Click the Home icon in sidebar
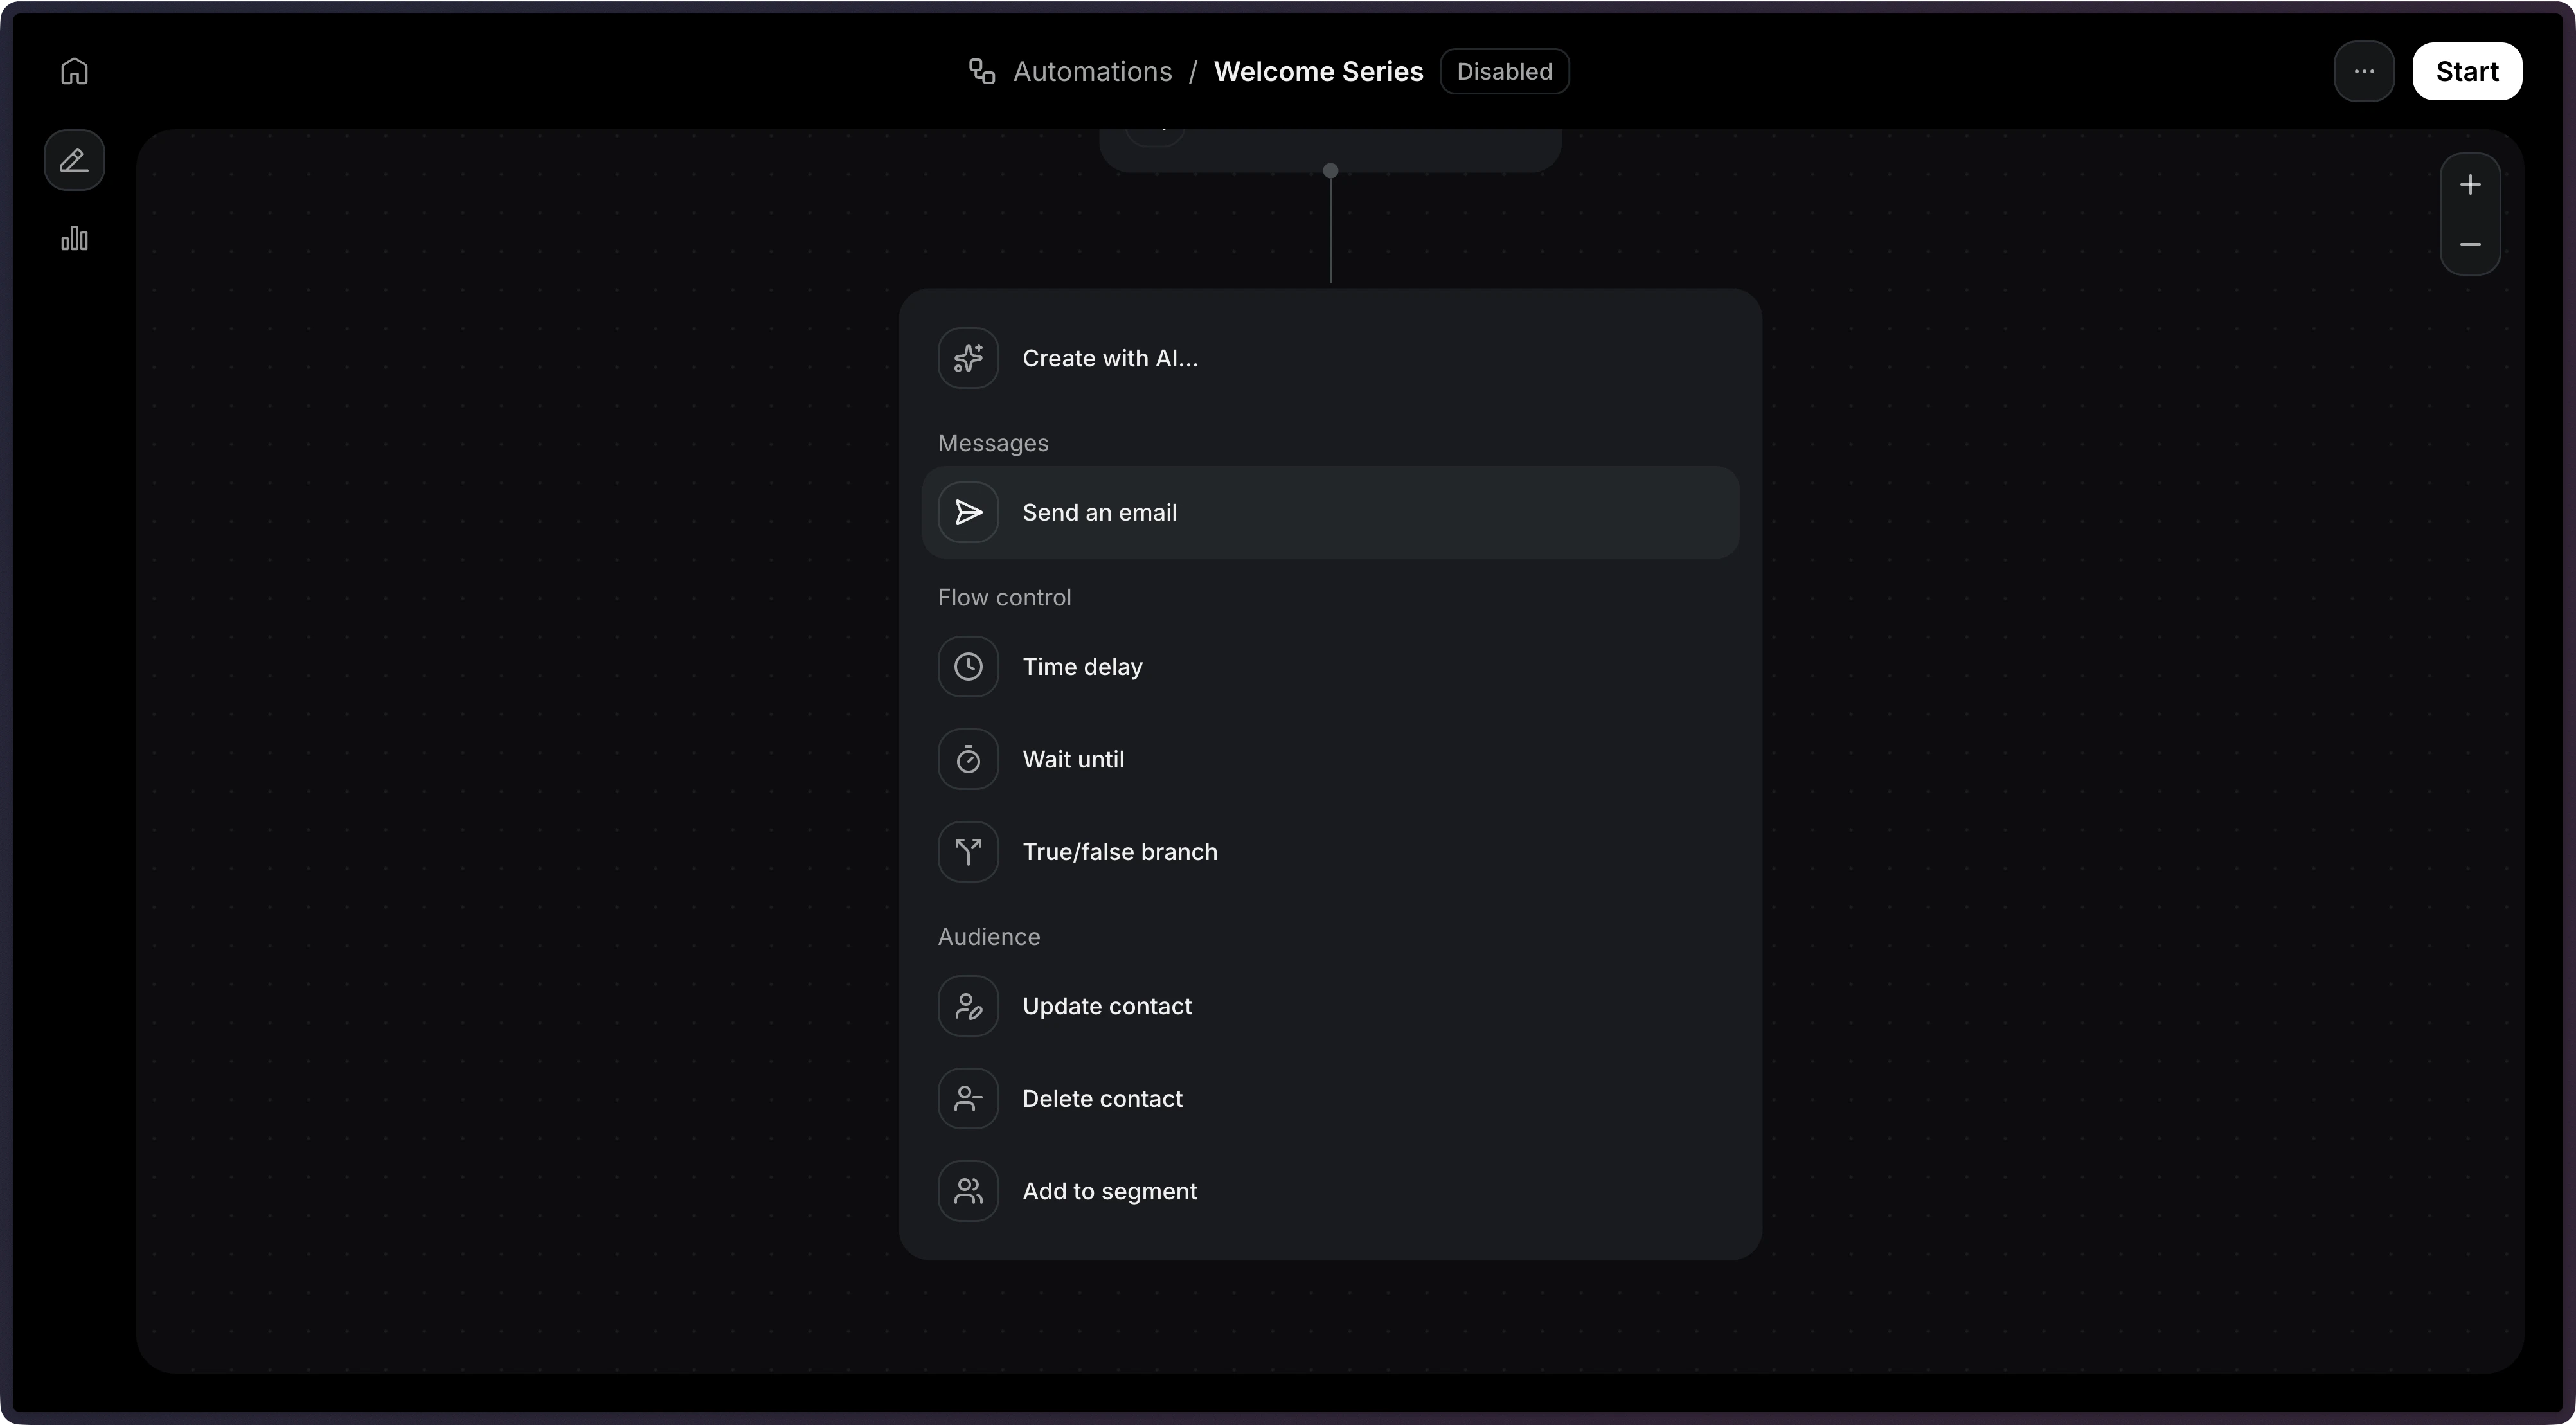The width and height of the screenshot is (2576, 1425). coord(74,71)
